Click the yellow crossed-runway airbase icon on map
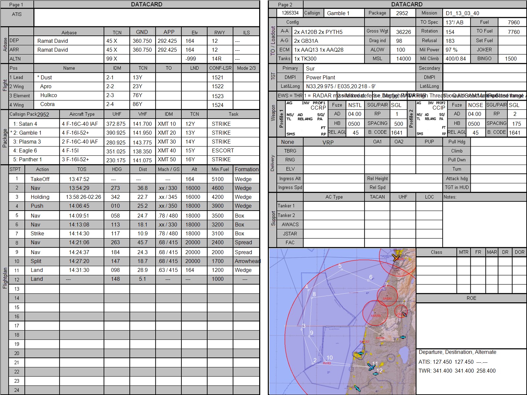The width and height of the screenshot is (527, 395). pyautogui.click(x=396, y=257)
